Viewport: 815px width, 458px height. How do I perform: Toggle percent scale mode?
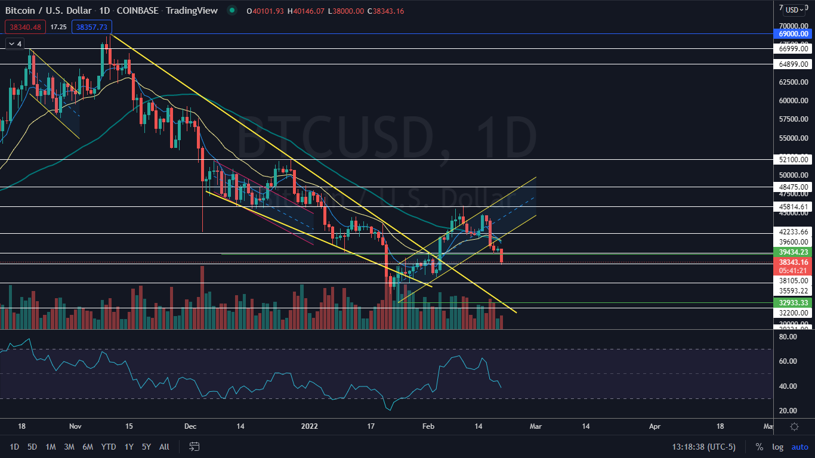(759, 447)
